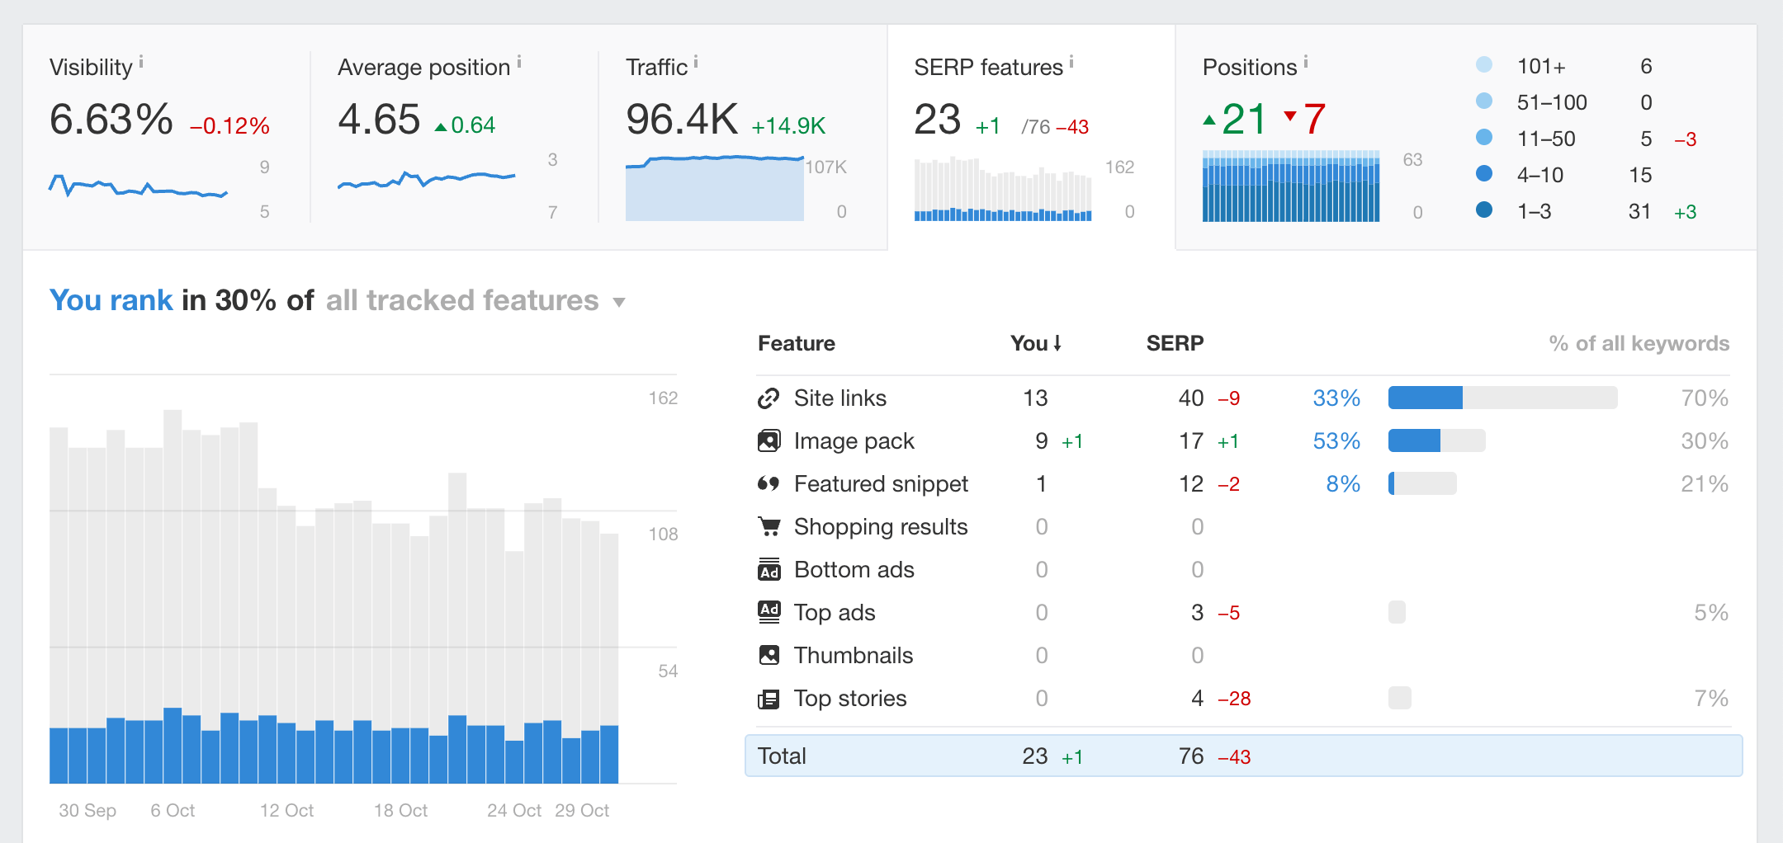Click the Shopping results cart icon
Image resolution: width=1783 pixels, height=843 pixels.
pyautogui.click(x=769, y=526)
